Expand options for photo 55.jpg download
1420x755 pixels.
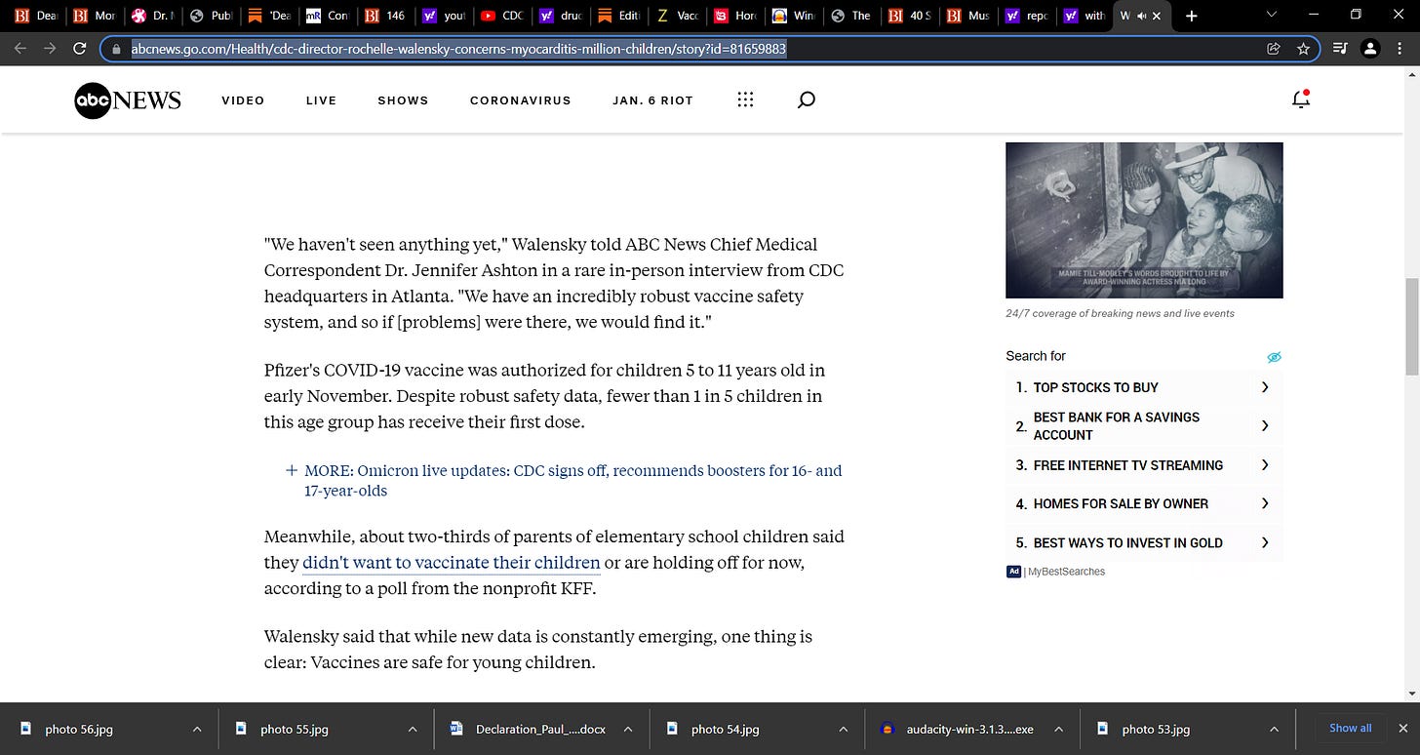click(x=413, y=729)
